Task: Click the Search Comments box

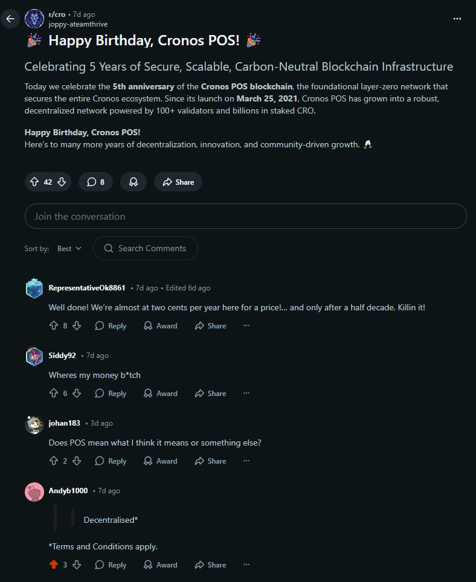Action: coord(146,248)
